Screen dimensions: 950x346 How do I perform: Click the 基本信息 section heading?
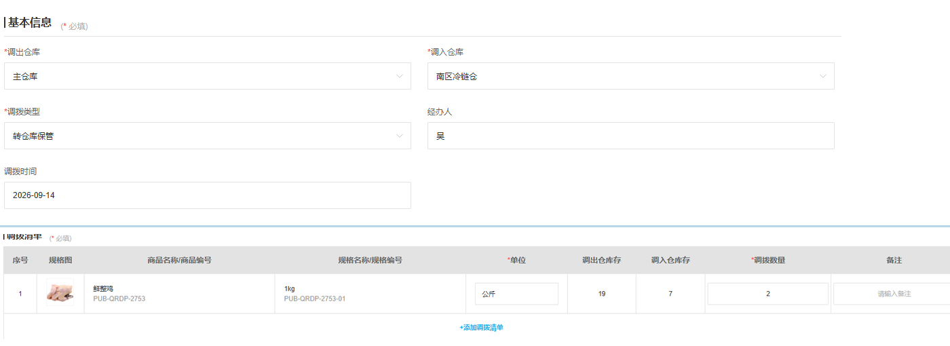(29, 22)
